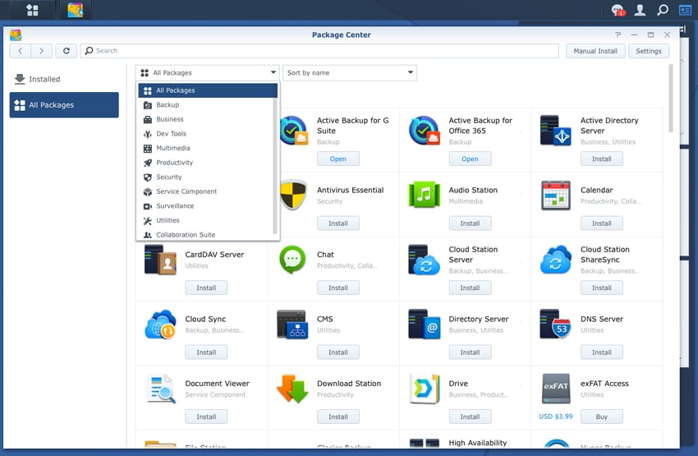The width and height of the screenshot is (698, 456).
Task: Open the user account options icon
Action: pos(640,10)
